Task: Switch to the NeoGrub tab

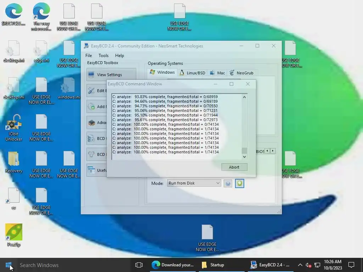Action: tap(241, 73)
